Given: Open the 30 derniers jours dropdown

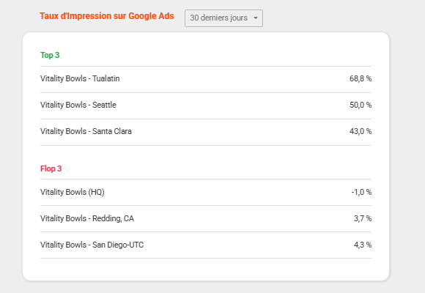Looking at the screenshot, I should (x=223, y=18).
